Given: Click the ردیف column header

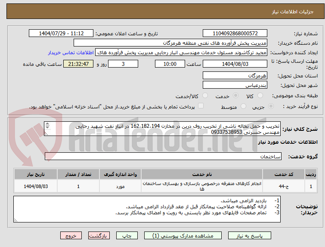Looking at the screenshot, I should point(311,174).
